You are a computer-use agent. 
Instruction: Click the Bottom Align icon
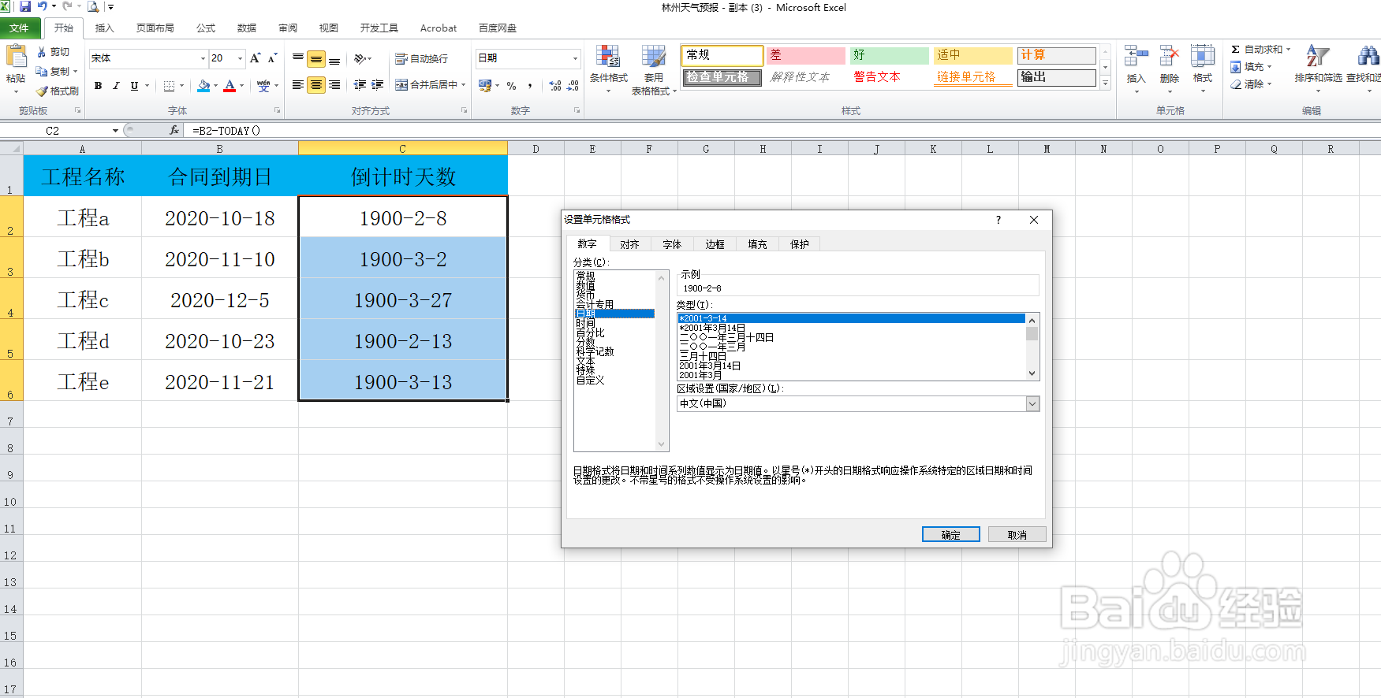[x=334, y=59]
